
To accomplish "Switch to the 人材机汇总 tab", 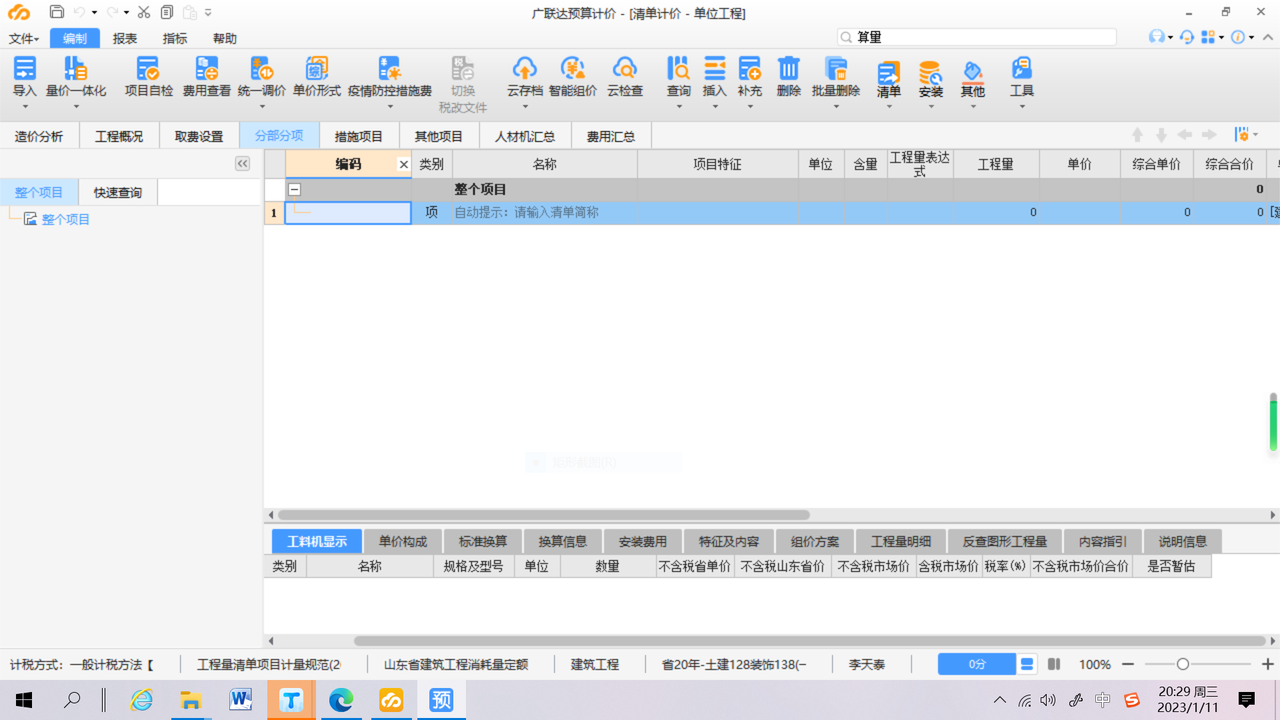I will click(x=525, y=136).
